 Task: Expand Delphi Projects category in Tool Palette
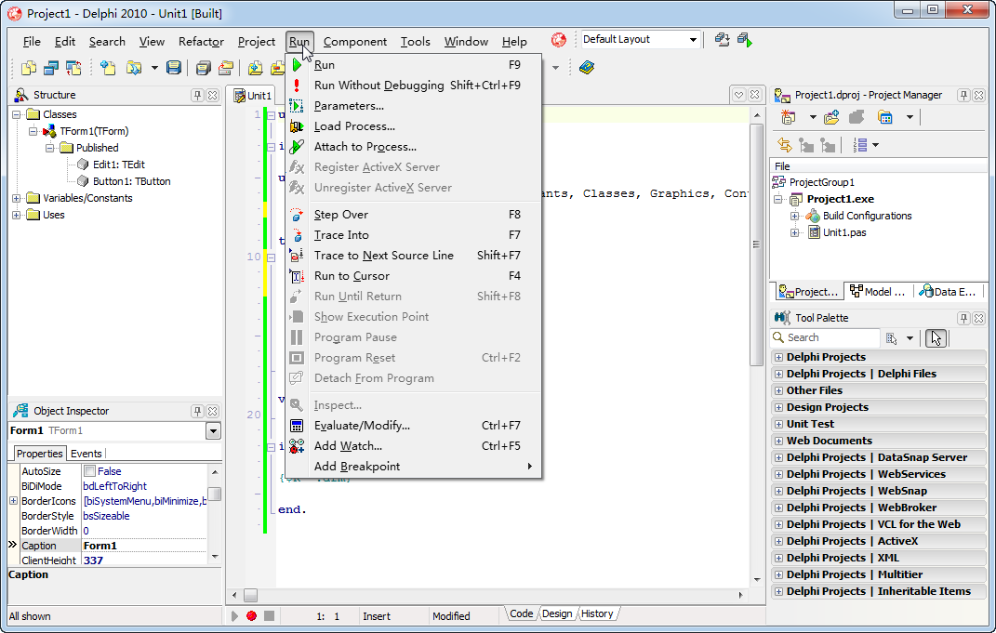778,358
